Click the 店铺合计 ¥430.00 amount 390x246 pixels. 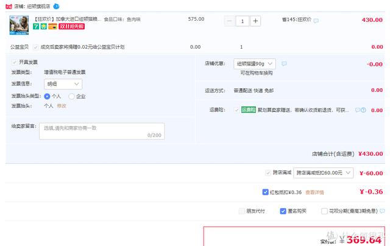tap(370, 154)
